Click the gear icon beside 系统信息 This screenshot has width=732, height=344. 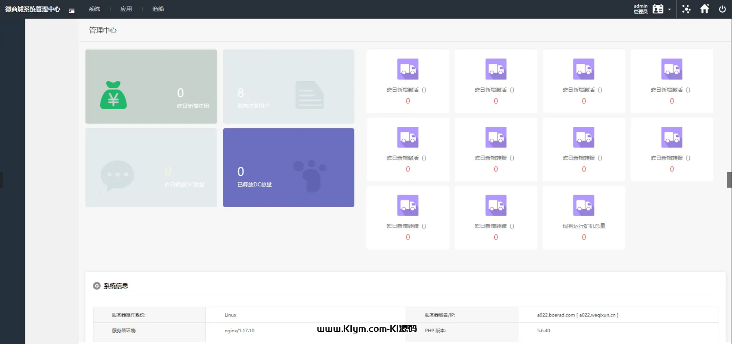tap(97, 286)
